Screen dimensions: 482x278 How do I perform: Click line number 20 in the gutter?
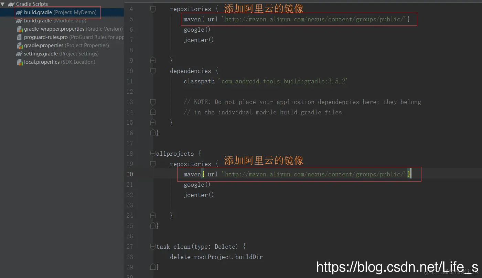(x=130, y=174)
